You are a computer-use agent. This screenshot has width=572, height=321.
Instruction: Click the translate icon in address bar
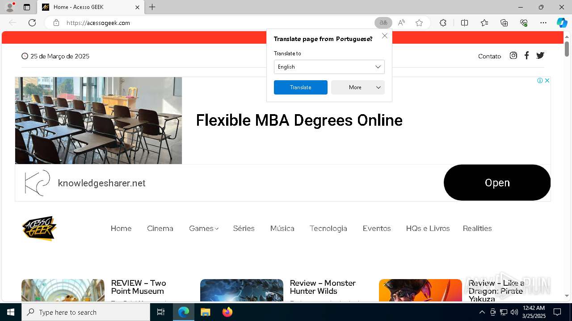(x=383, y=23)
